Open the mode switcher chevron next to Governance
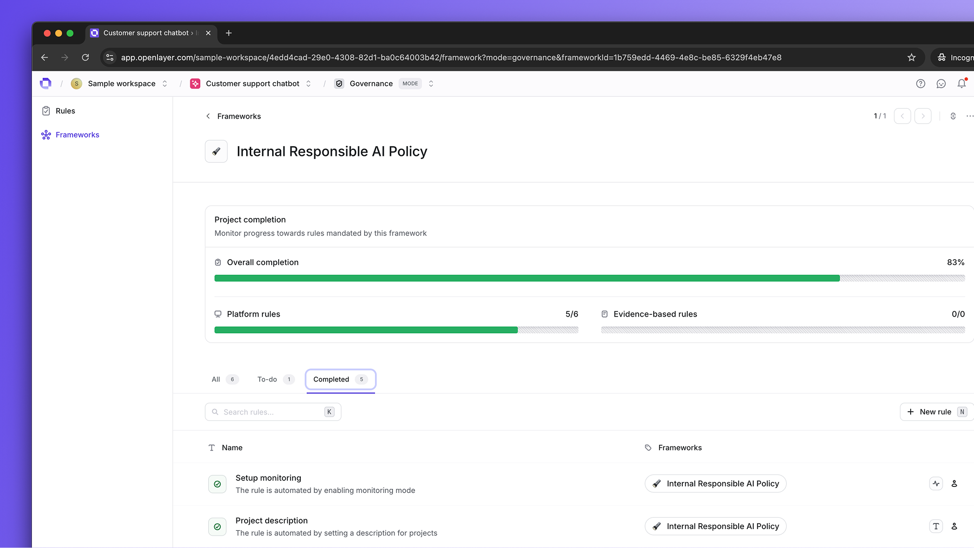 click(431, 83)
